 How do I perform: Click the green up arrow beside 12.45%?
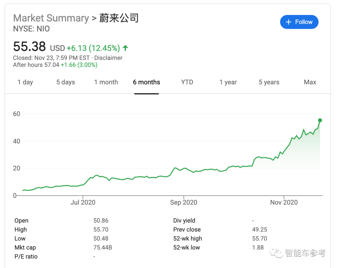[x=125, y=48]
